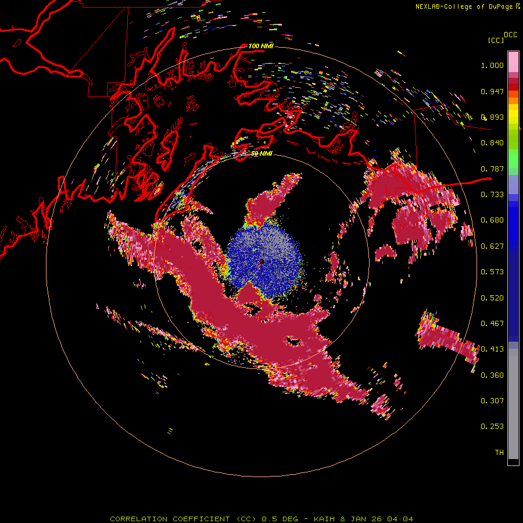The image size is (523, 523).
Task: Click the gray lower color bar segment
Action: [513, 404]
